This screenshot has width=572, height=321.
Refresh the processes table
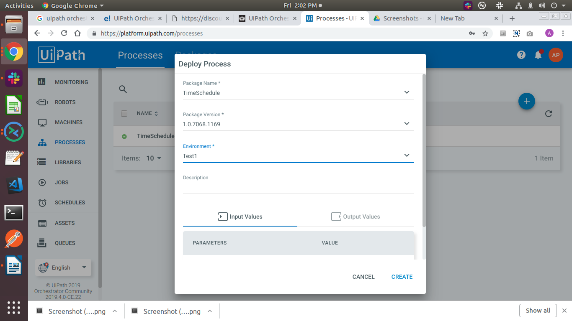pos(549,114)
